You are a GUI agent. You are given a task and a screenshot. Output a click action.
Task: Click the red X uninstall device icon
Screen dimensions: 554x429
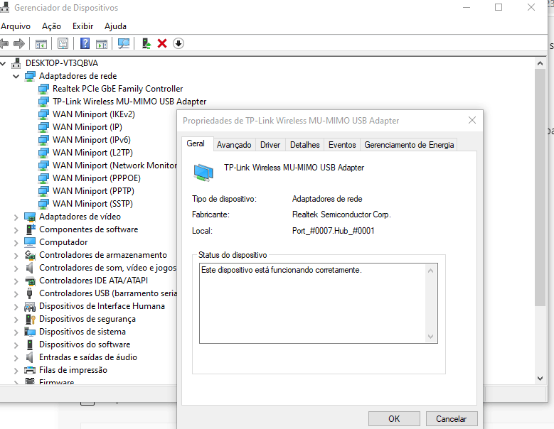coord(162,44)
